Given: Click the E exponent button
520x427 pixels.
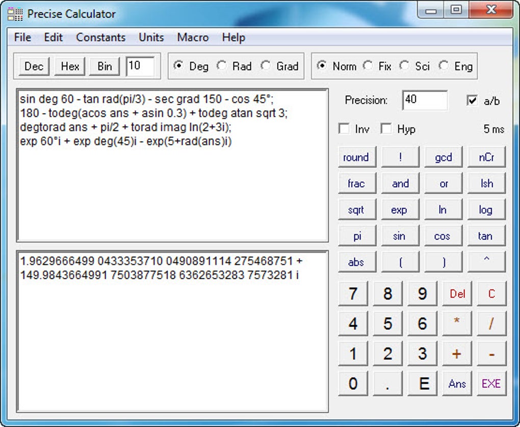Looking at the screenshot, I should (422, 384).
